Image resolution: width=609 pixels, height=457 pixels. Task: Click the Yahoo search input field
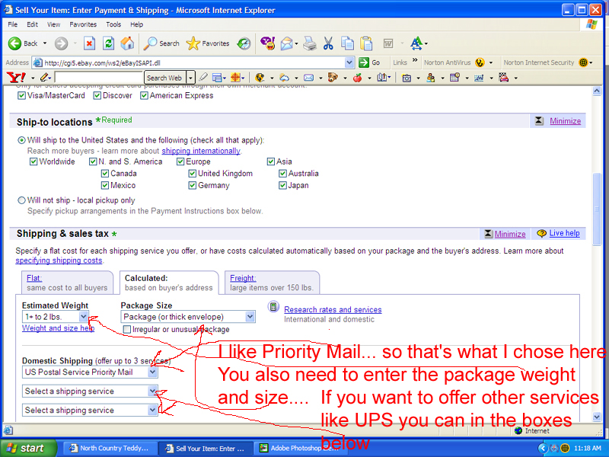click(x=99, y=78)
